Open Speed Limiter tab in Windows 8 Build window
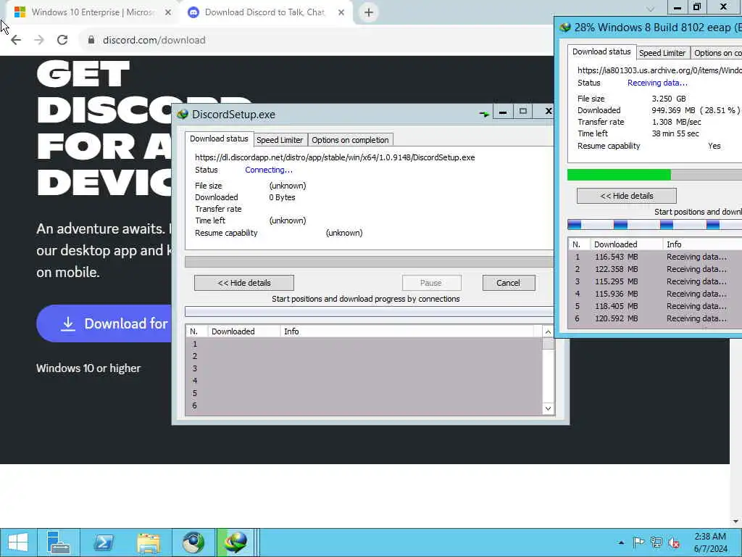The width and height of the screenshot is (742, 557). (662, 53)
